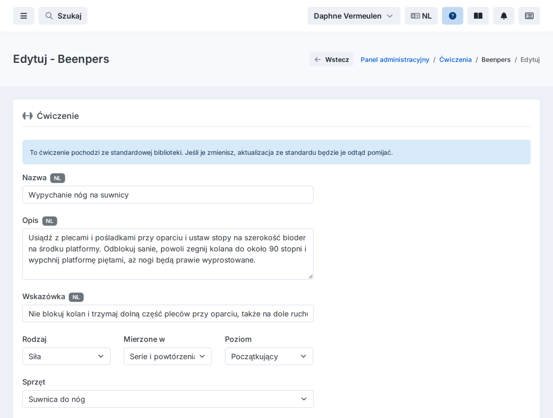Open the Daphne Vermeulen user dropdown
Image resolution: width=553 pixels, height=418 pixels.
pos(354,16)
